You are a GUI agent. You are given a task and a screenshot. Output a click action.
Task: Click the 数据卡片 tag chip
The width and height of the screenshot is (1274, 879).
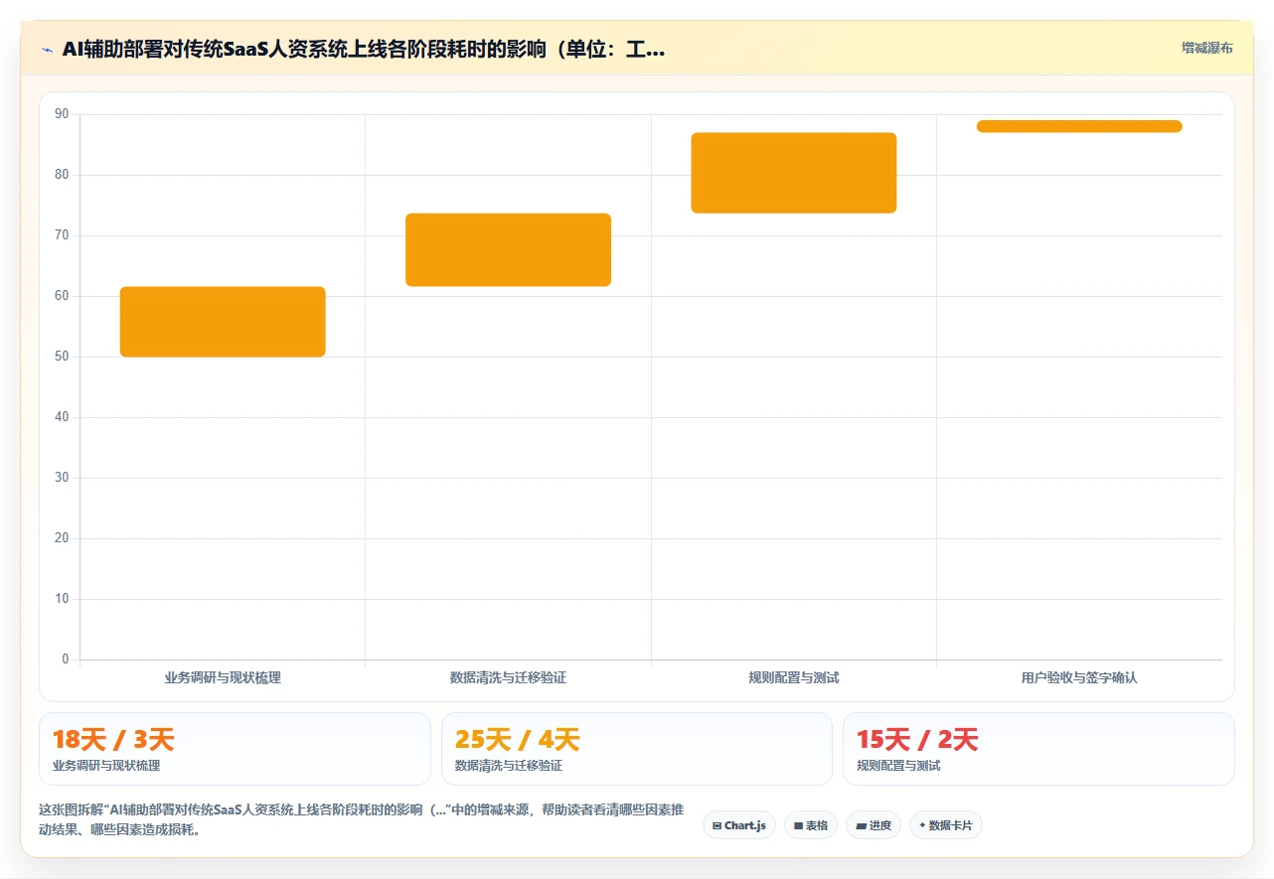coord(946,825)
